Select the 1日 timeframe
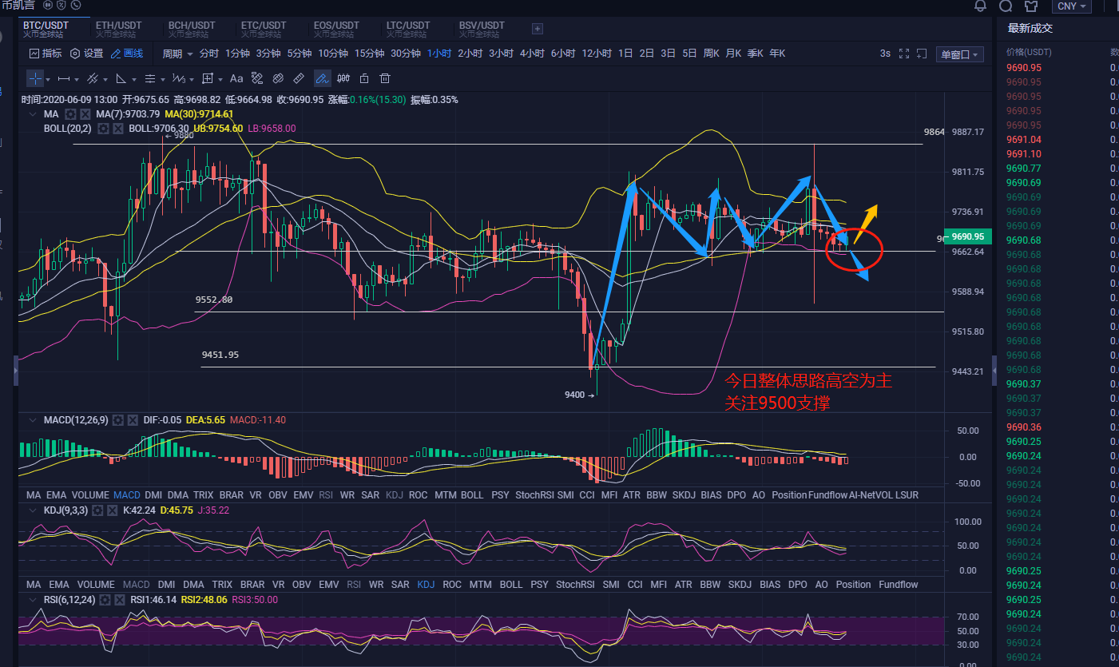This screenshot has width=1119, height=667. coord(625,54)
